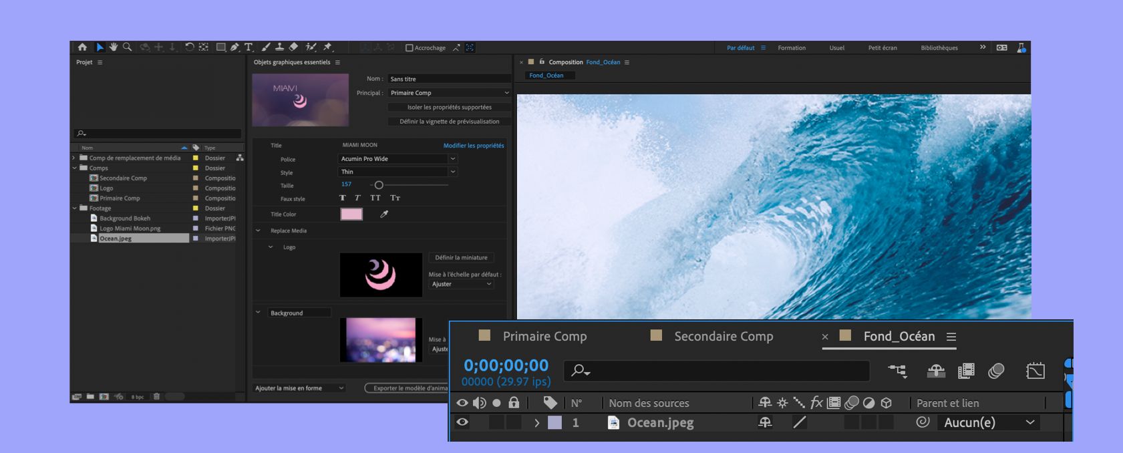Open Ajouter la mise en forme dropdown

click(x=299, y=388)
